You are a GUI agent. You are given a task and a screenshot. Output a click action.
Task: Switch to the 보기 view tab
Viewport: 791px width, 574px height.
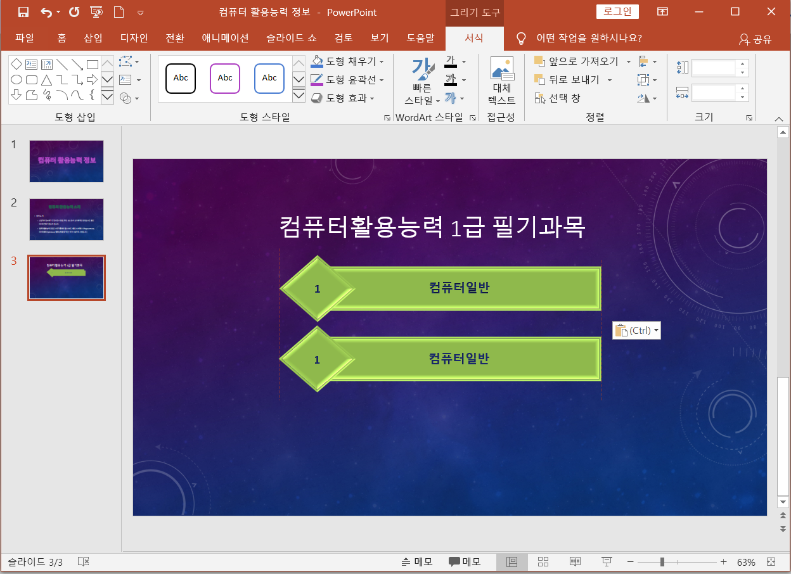(x=380, y=39)
